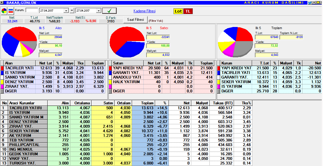The image size is (323, 166).
Task: Sort bottom table by Satim column
Action: click(103, 103)
